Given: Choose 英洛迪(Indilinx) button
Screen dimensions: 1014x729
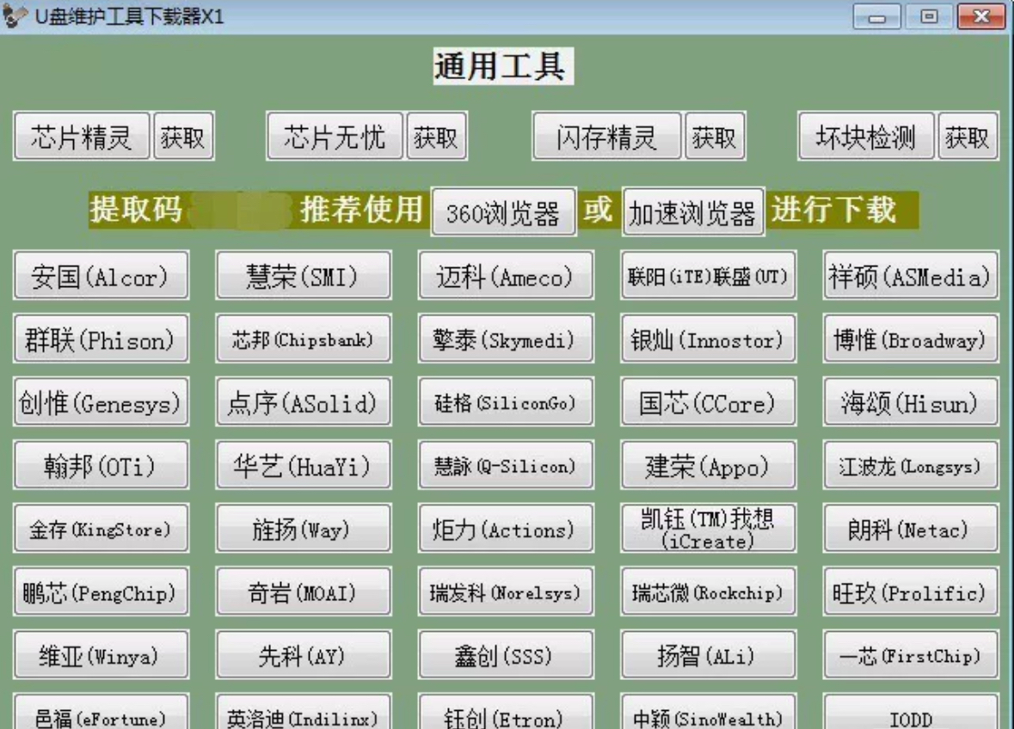Looking at the screenshot, I should click(x=304, y=712).
